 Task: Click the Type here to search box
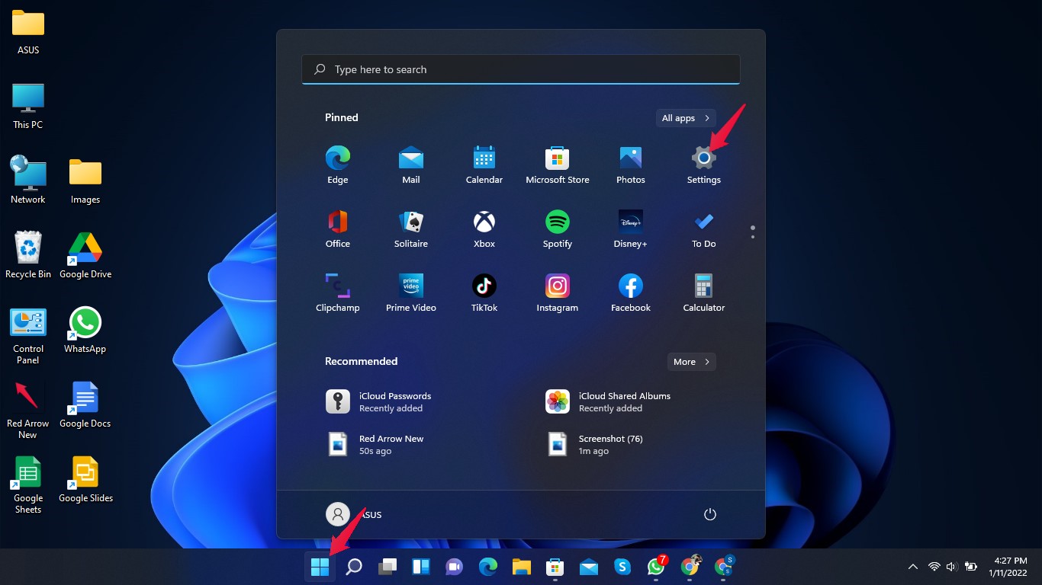521,69
